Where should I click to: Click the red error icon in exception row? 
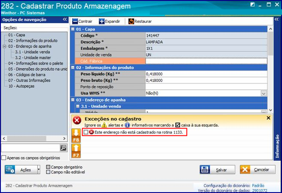pyautogui.click(x=92, y=132)
